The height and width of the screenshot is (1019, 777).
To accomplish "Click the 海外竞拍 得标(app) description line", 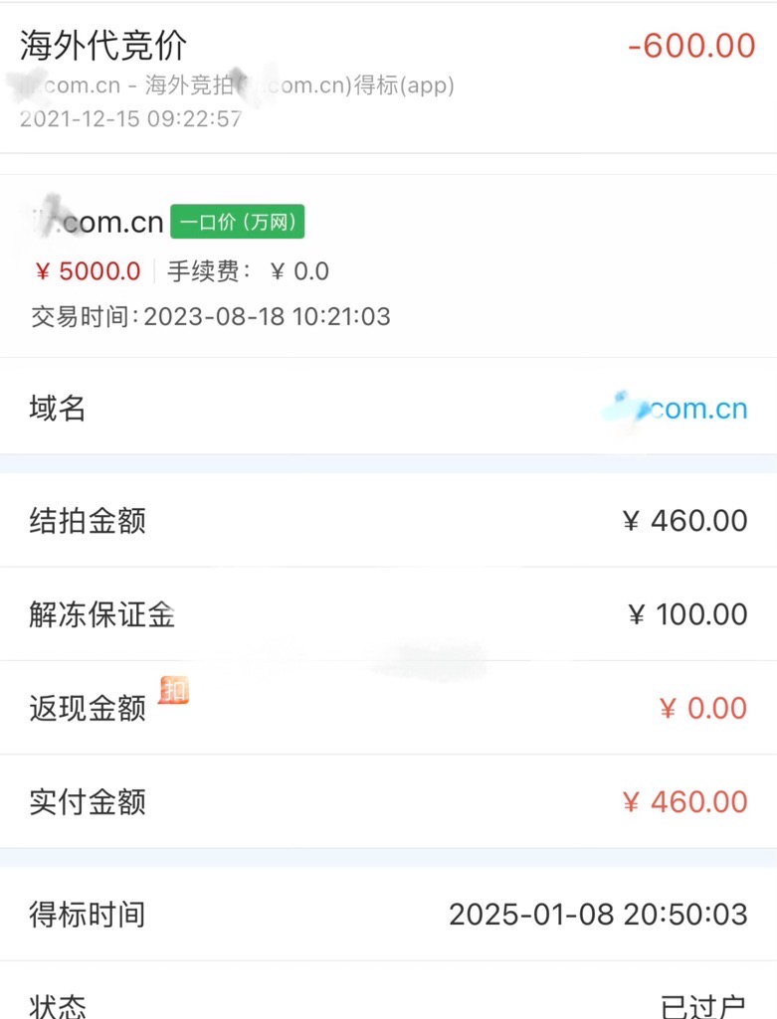I will pos(239,85).
